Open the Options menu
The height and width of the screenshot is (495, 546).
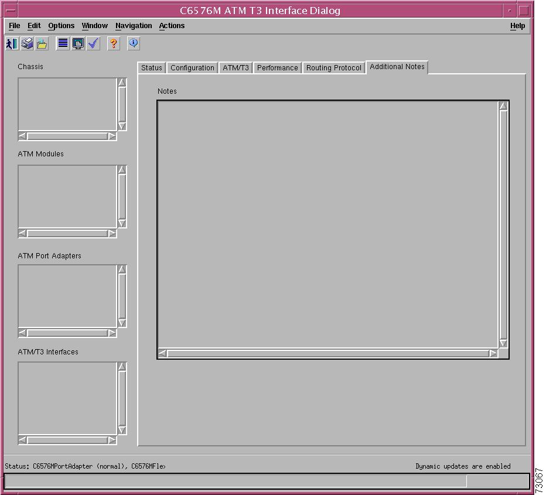coord(62,26)
